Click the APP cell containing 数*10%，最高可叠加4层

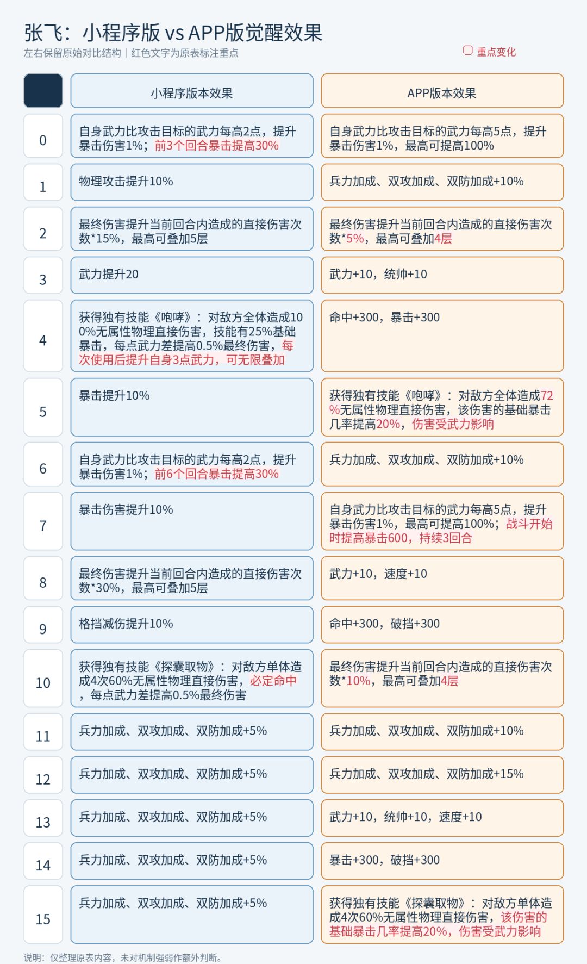(x=442, y=678)
